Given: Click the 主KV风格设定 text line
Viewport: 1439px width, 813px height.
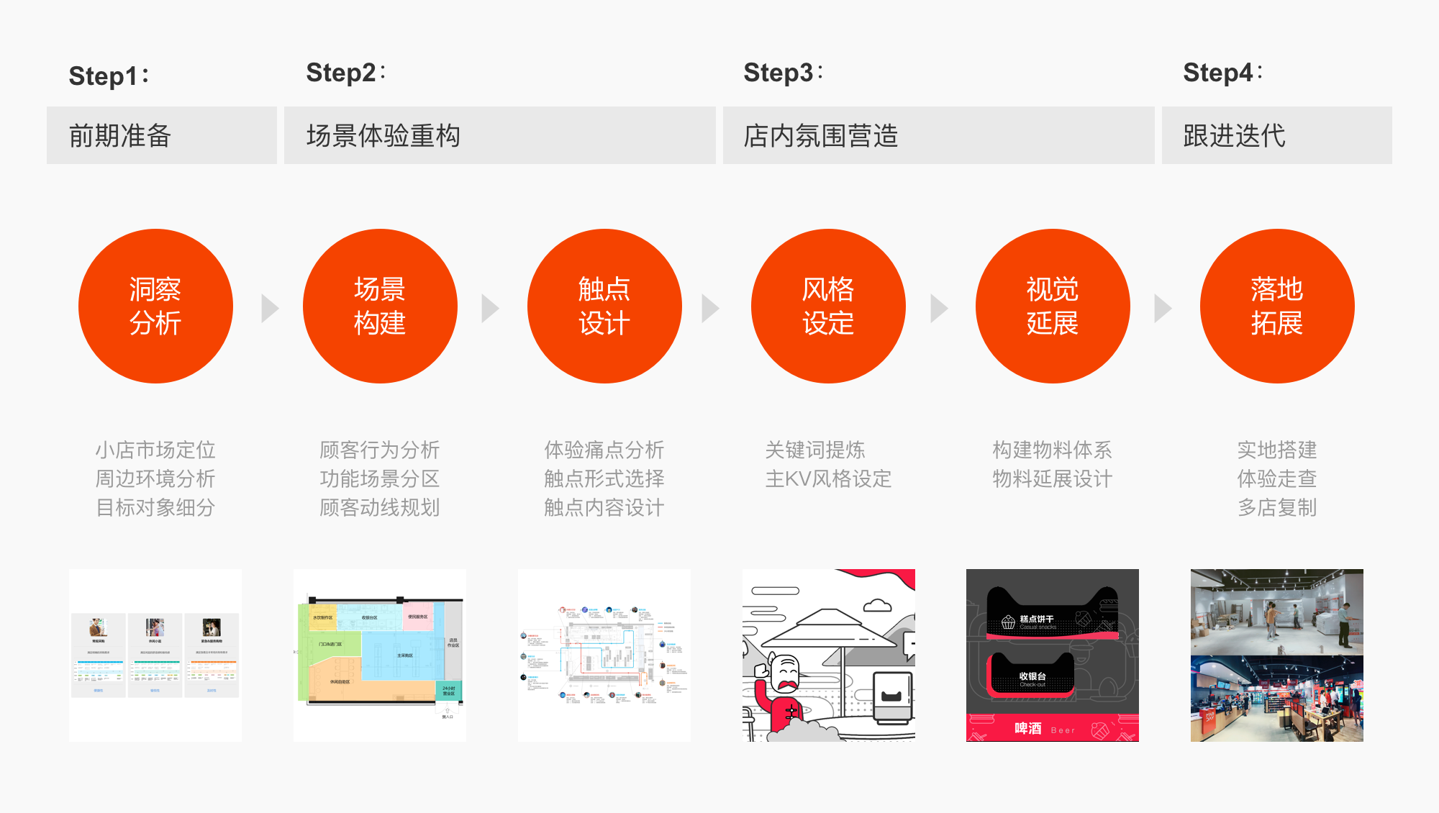Looking at the screenshot, I should 828,478.
